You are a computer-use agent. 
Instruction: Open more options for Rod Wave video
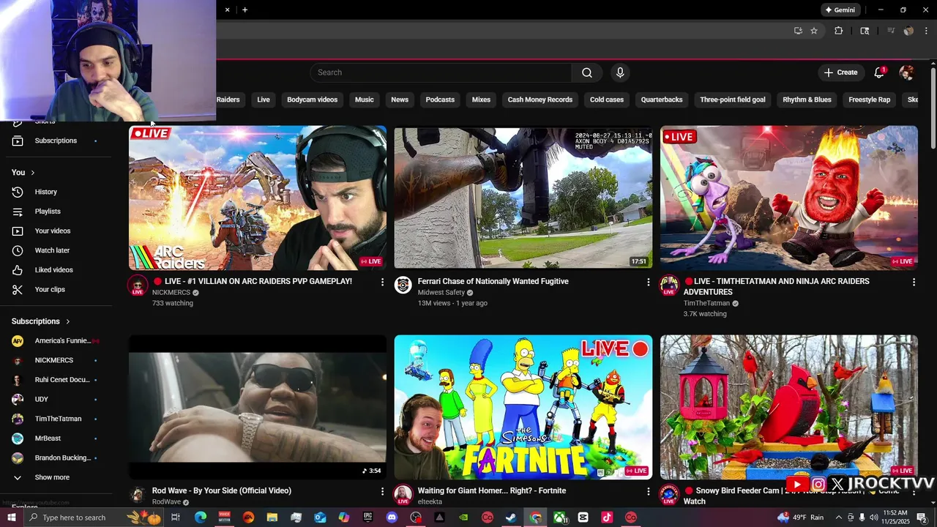pyautogui.click(x=382, y=491)
